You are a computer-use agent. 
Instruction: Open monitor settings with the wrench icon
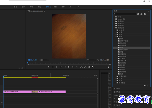pyautogui.click(x=98, y=60)
